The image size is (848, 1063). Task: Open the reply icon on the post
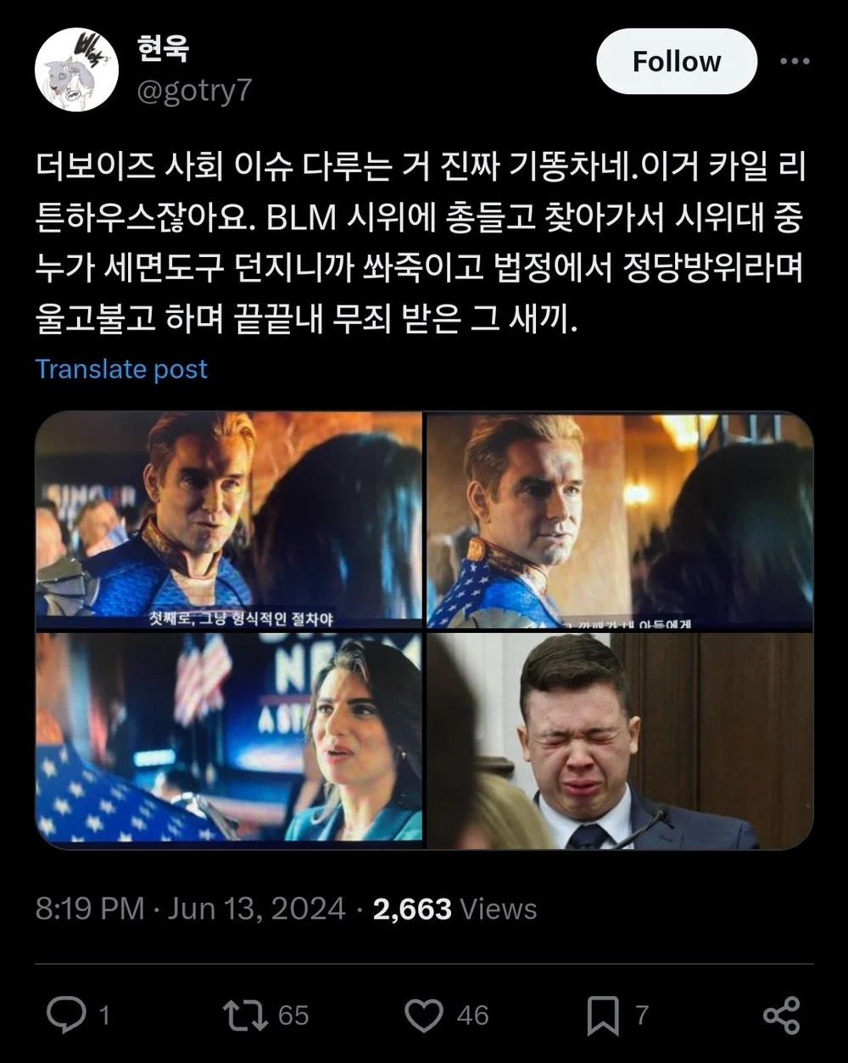[x=66, y=1015]
